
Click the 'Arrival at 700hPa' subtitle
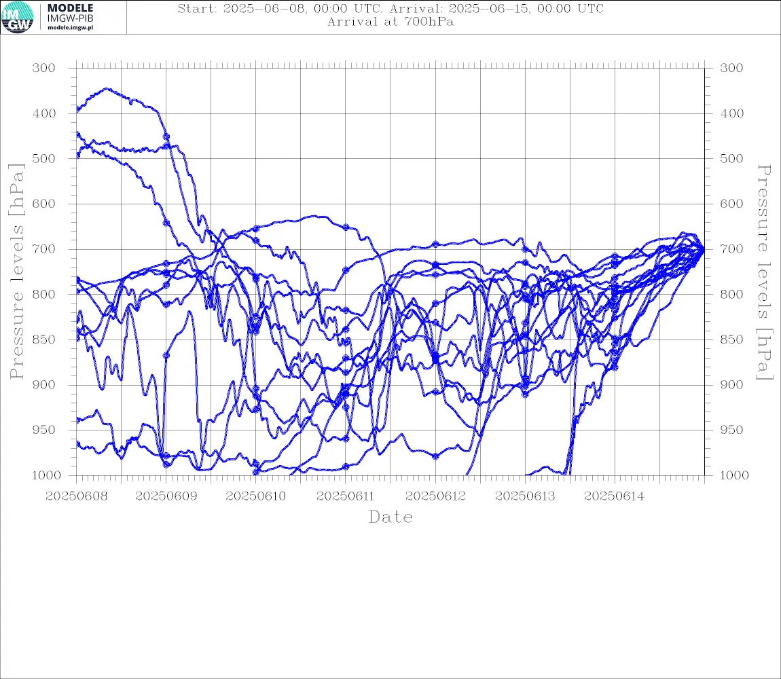pos(390,22)
